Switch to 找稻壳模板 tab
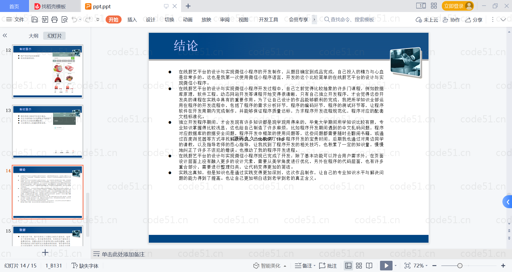 click(x=55, y=6)
